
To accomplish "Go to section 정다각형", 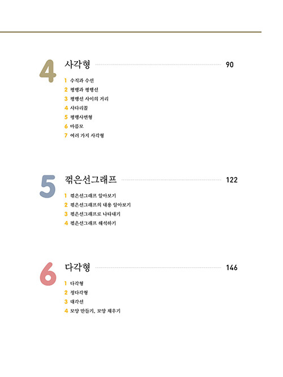I will tap(79, 293).
